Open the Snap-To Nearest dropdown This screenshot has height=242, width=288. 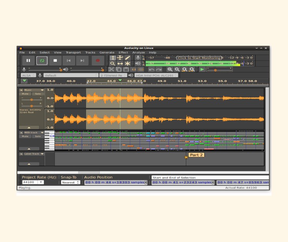tap(71, 182)
